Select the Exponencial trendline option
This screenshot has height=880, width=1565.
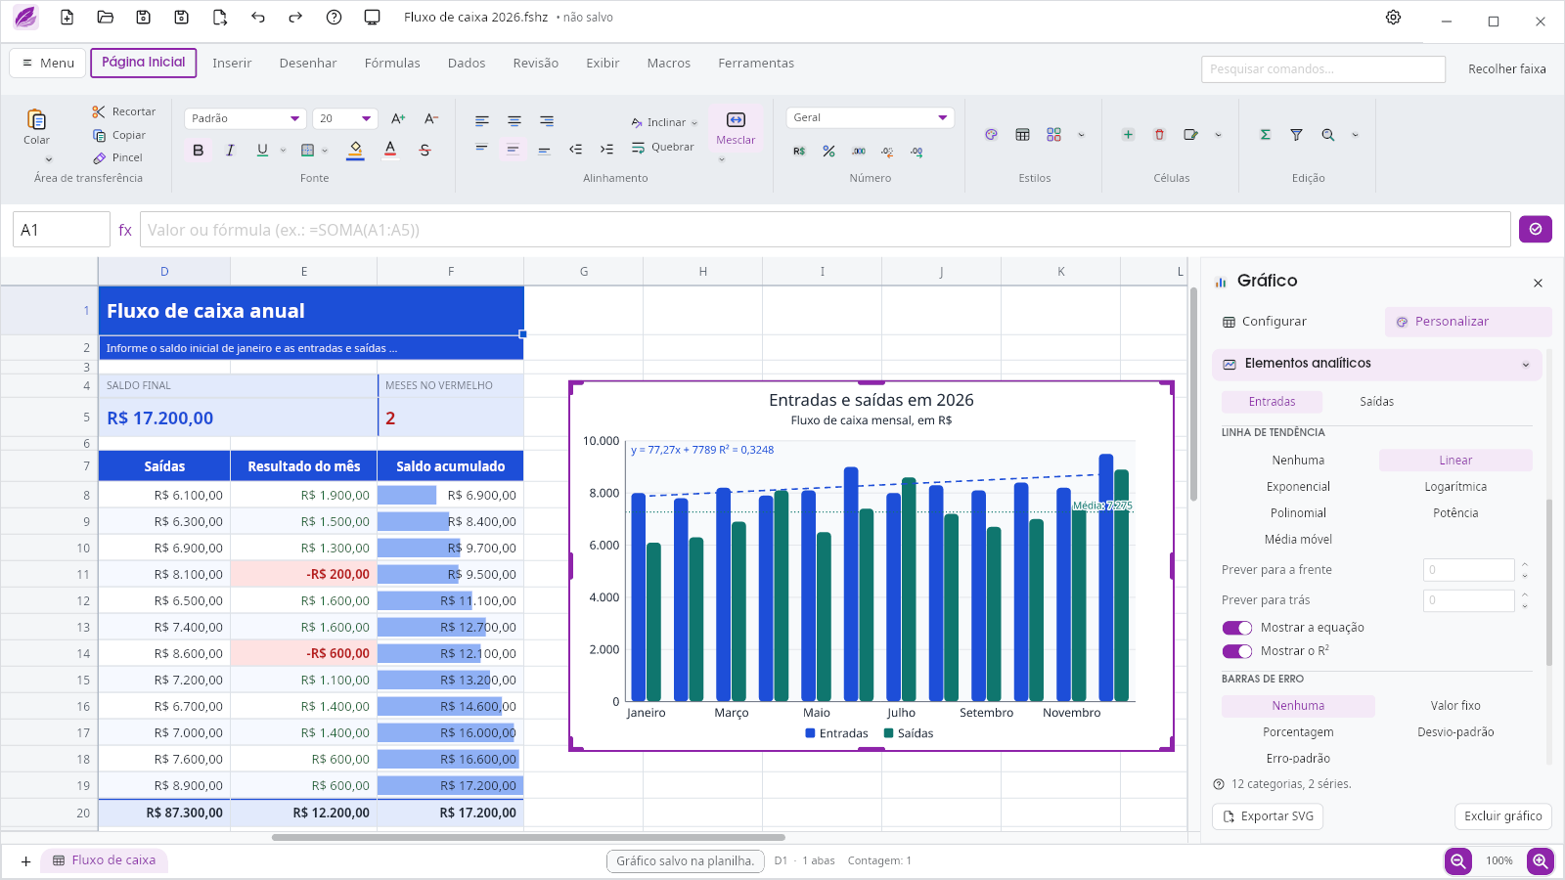1298,487
